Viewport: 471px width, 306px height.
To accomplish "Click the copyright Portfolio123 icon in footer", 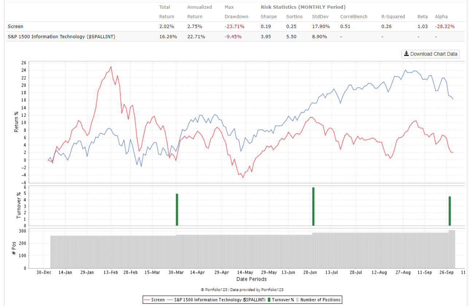I will pos(202,290).
